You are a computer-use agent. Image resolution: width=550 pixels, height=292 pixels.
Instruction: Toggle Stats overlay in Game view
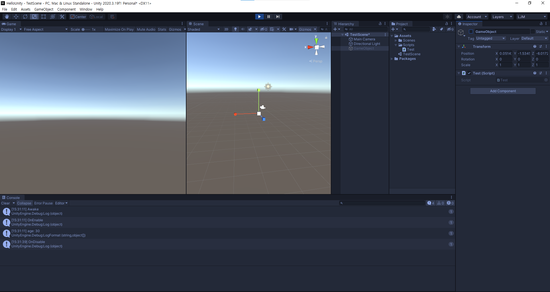click(x=162, y=29)
